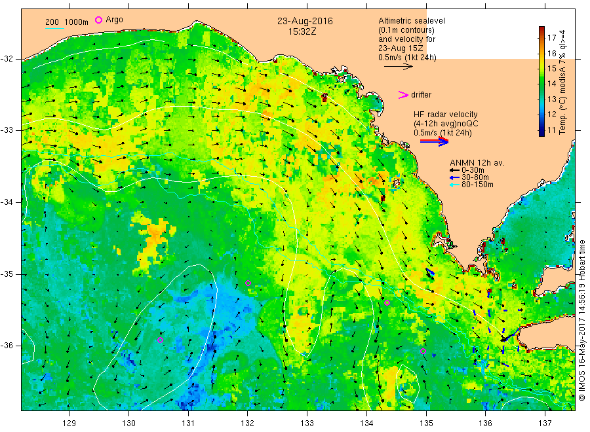The height and width of the screenshot is (432, 590).
Task: Click the red and blue HF radar arrow
Action: pos(434,141)
